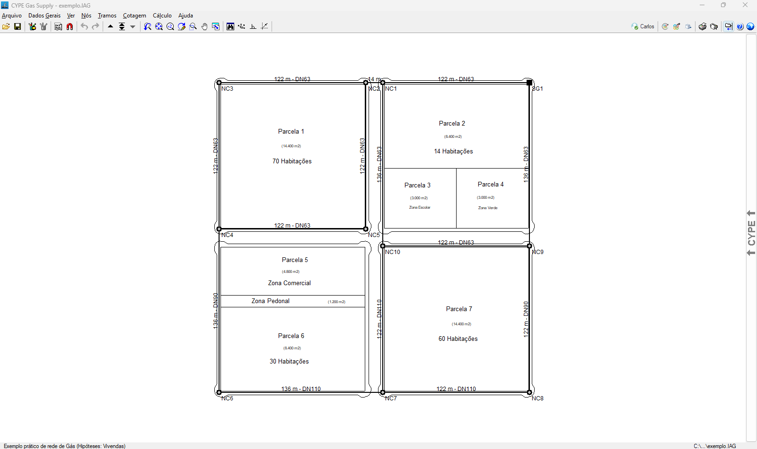Click the '30 Habitações' text

pyautogui.click(x=289, y=362)
